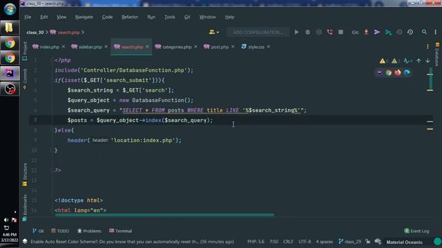Open in Firefox browser icon in editor

pyautogui.click(x=398, y=72)
